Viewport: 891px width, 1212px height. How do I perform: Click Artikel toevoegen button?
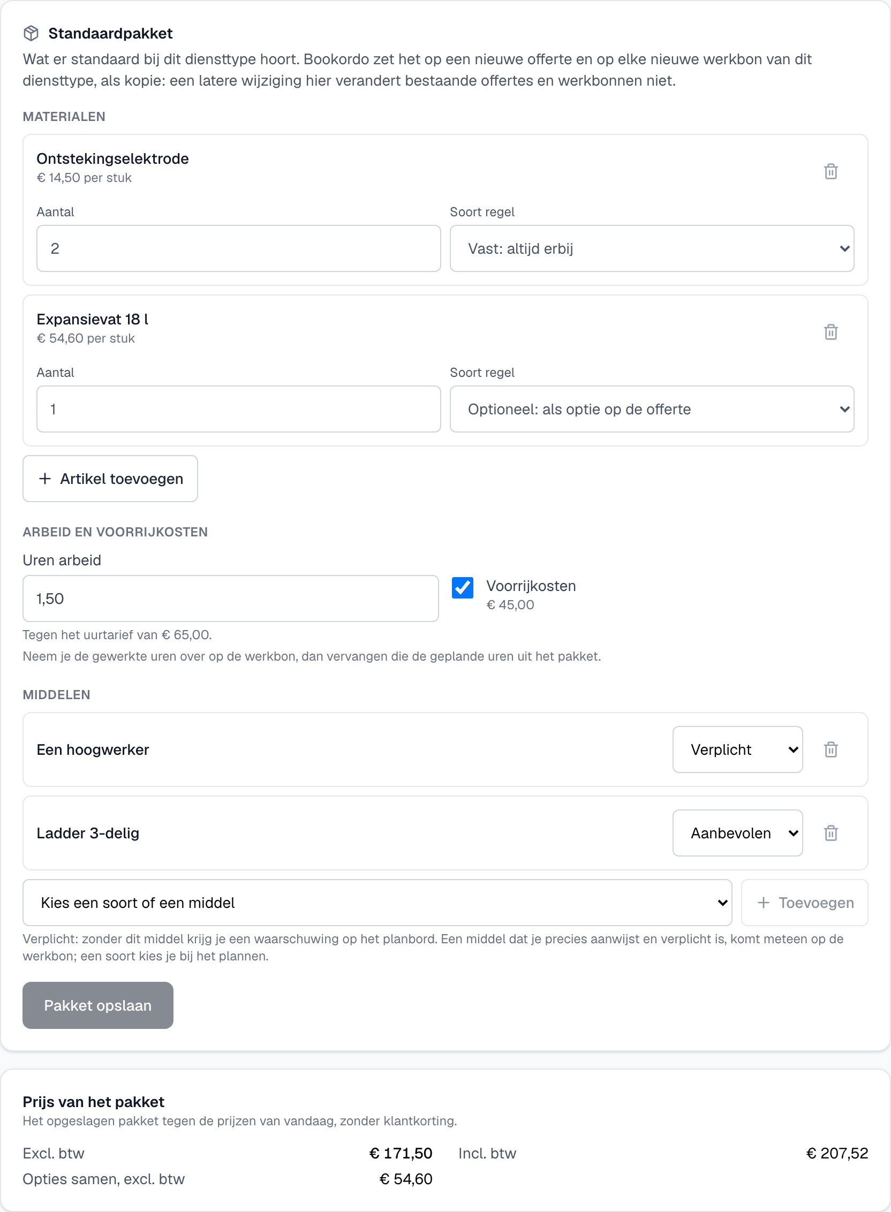click(x=110, y=479)
